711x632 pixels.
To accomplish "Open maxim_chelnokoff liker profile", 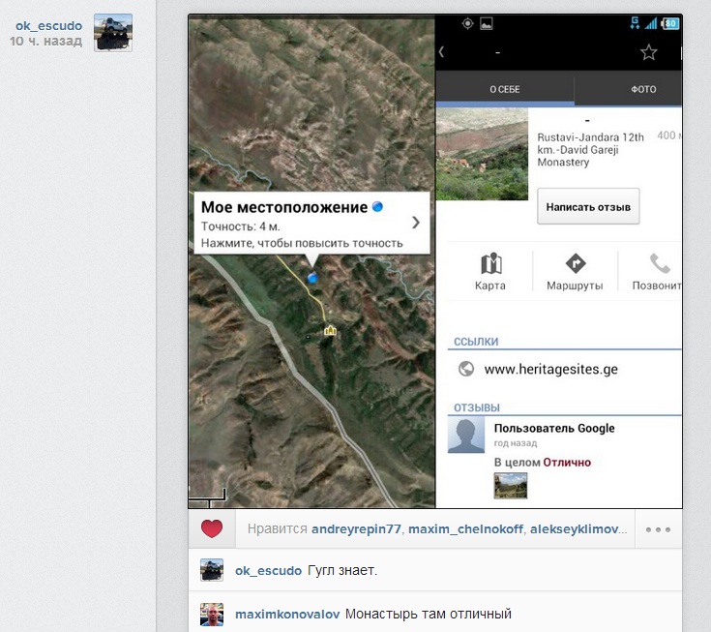I will (465, 529).
